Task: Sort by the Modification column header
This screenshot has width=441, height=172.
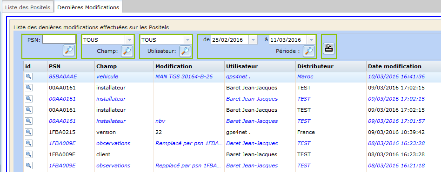Action: 189,66
